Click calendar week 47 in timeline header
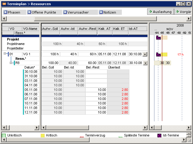 tap(173, 33)
